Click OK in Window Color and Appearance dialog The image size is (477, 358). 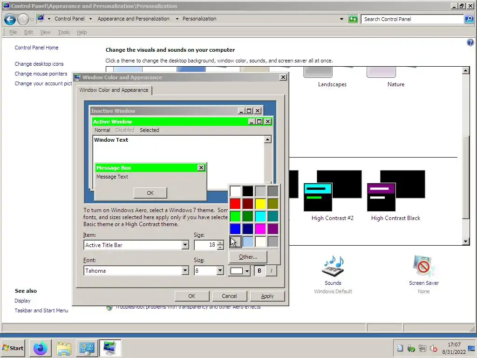(191, 296)
